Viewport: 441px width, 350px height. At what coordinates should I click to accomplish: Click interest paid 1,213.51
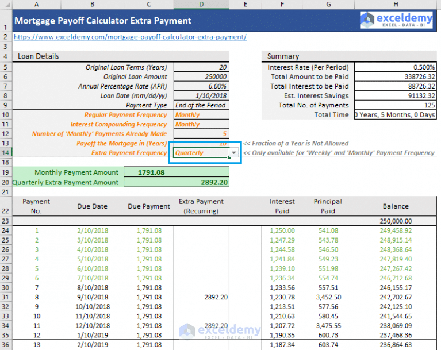(282, 307)
